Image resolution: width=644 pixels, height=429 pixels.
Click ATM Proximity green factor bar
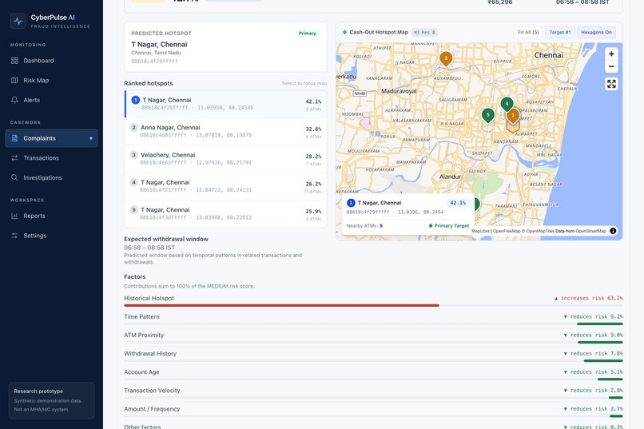600,343
